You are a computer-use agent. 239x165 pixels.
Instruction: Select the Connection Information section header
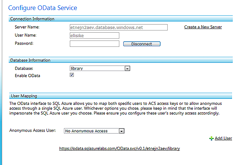(x=120, y=19)
